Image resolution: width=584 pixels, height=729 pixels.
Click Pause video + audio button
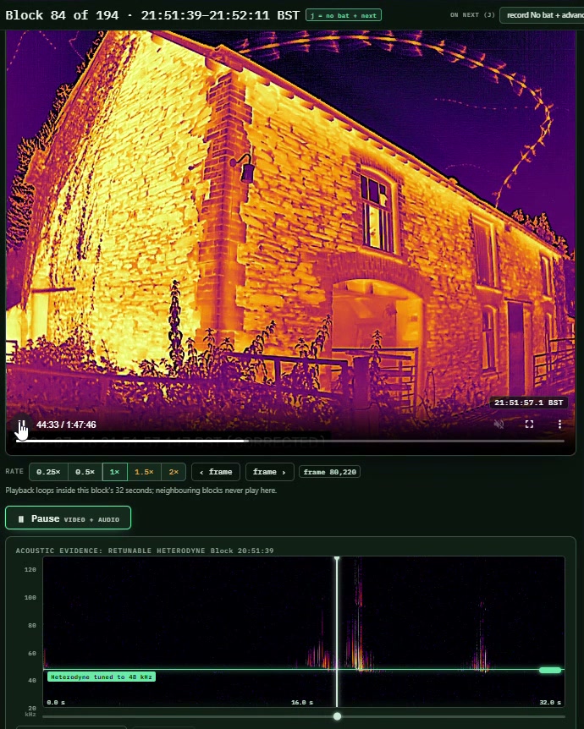click(68, 518)
